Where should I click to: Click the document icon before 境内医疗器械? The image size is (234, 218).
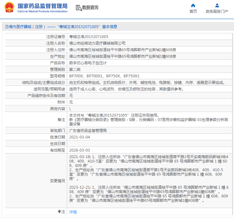tap(7, 27)
